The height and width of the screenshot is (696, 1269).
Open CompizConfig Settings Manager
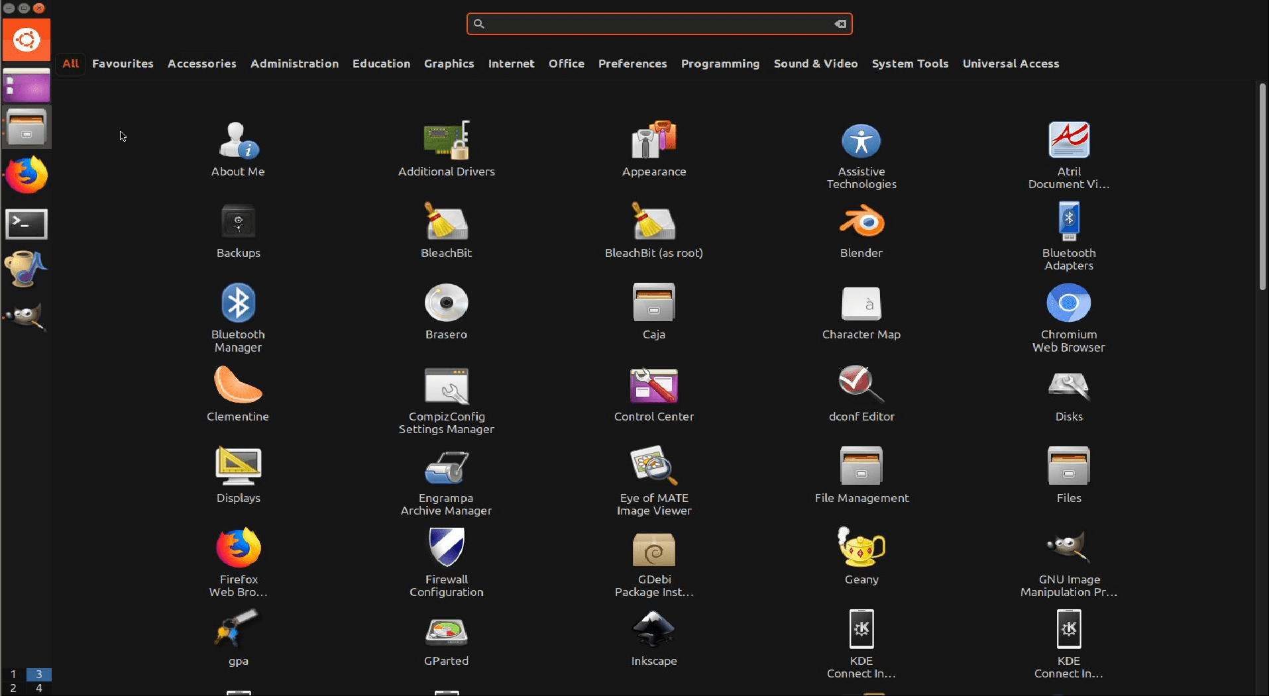click(x=446, y=401)
